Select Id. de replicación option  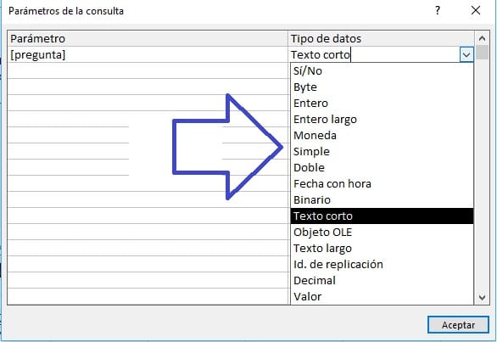[x=382, y=264]
